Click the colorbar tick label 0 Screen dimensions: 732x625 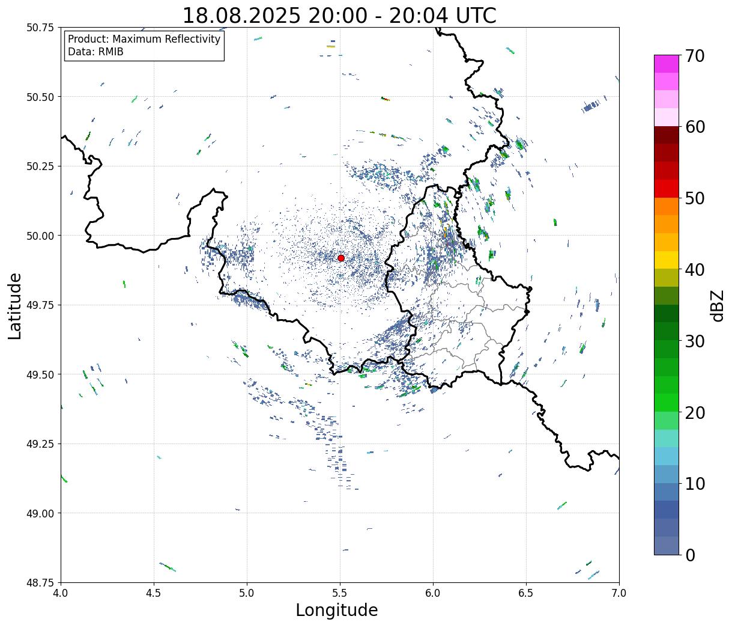tap(690, 555)
